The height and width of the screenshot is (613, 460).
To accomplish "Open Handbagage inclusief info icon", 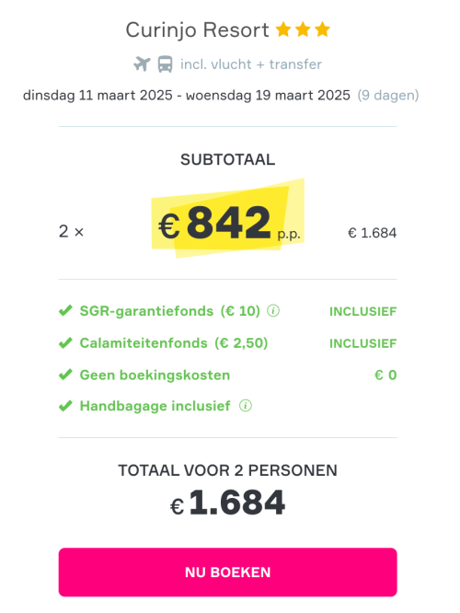I will tap(246, 405).
